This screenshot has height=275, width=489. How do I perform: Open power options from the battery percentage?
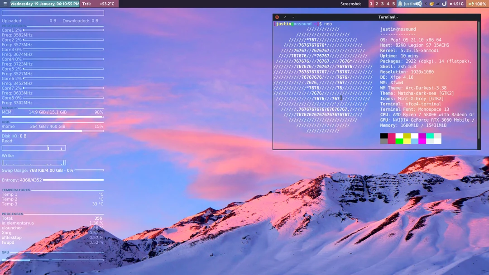pos(480,4)
